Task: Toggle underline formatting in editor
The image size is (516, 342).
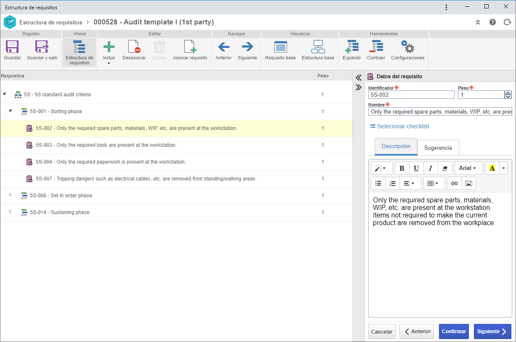Action: tap(416, 168)
